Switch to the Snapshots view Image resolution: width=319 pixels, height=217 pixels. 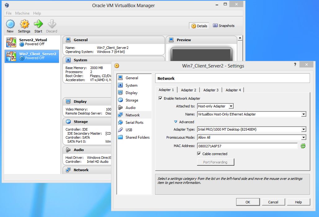(224, 26)
